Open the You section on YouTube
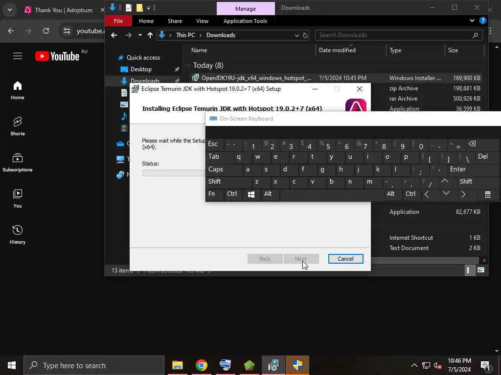This screenshot has height=375, width=501. pyautogui.click(x=18, y=198)
